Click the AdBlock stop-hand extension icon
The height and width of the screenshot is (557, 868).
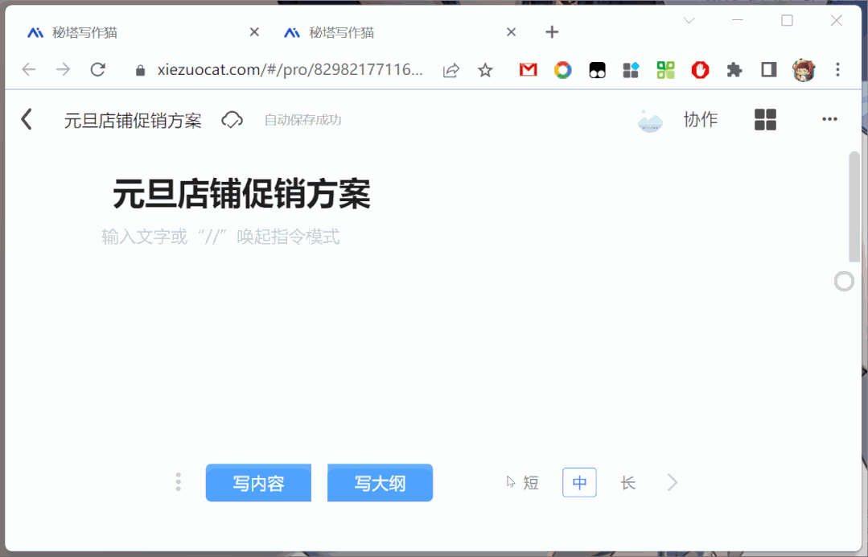(x=700, y=70)
